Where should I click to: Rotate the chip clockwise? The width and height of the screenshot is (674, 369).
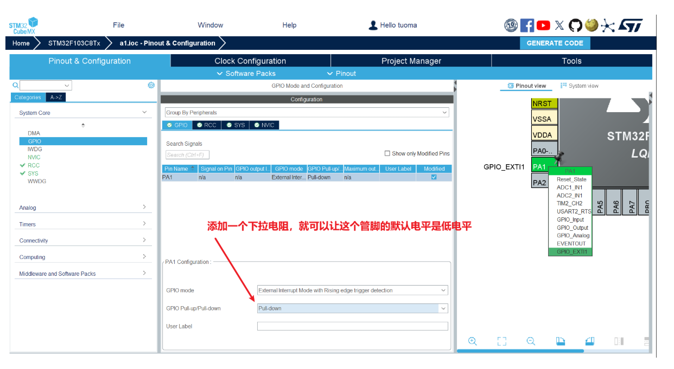[561, 341]
